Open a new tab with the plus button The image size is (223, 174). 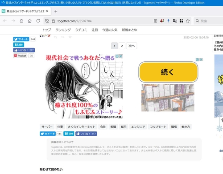[x=56, y=11]
